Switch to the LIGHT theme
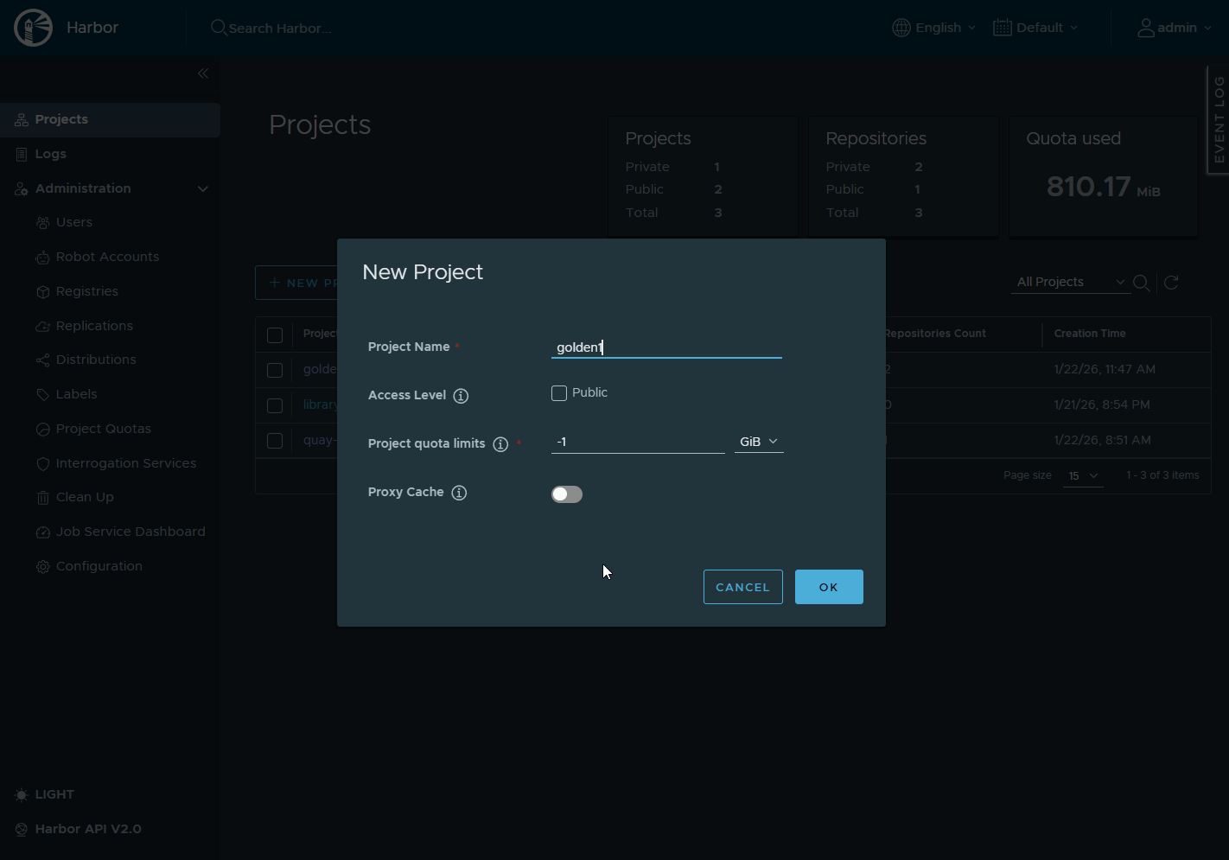Screen dimensions: 1229x860 (x=45, y=794)
